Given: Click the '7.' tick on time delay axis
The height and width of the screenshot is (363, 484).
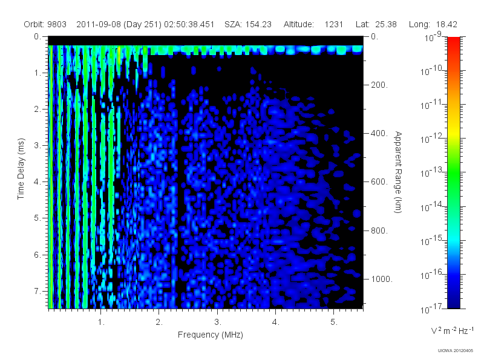Looking at the screenshot, I should [x=37, y=291].
